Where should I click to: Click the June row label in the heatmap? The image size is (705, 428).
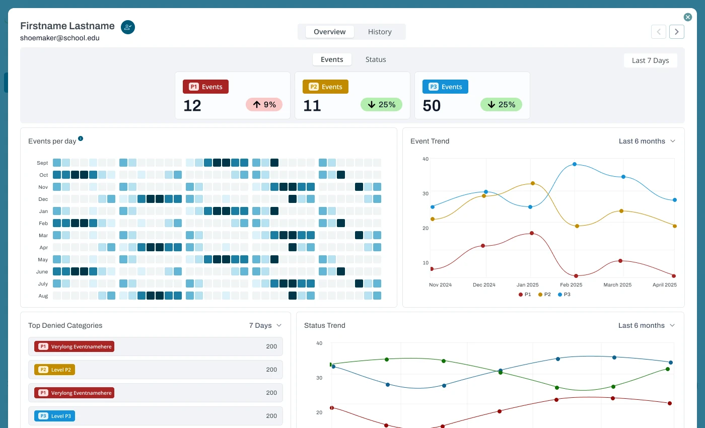[42, 272]
